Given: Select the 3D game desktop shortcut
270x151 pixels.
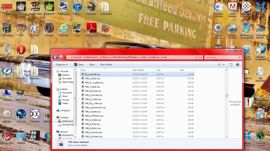Looking at the screenshot, I should [x=35, y=8].
